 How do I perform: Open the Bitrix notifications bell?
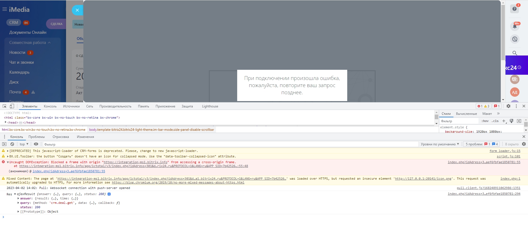point(515,26)
